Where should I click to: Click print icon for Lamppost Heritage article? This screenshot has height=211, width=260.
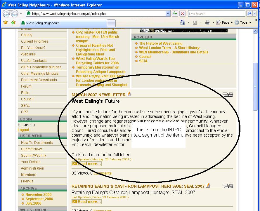pyautogui.click(x=231, y=186)
